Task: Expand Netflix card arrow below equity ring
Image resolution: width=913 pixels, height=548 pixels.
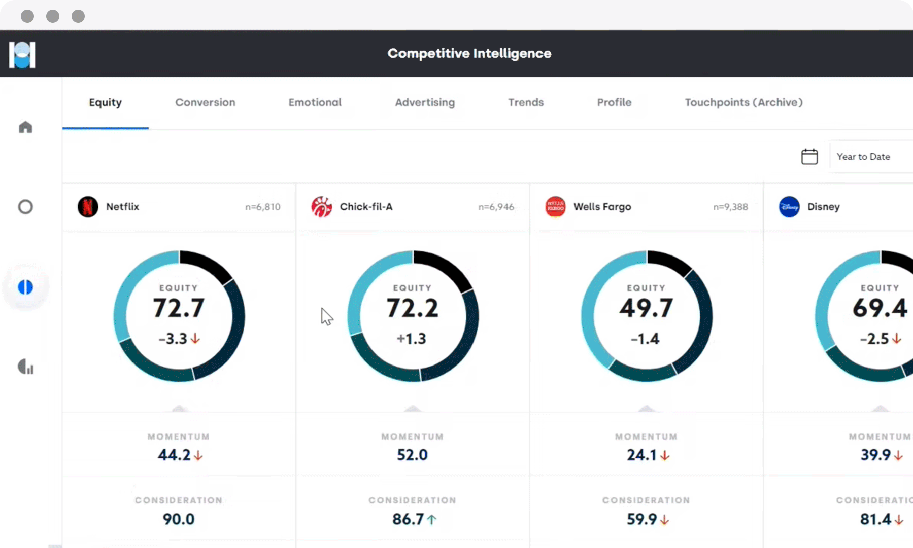Action: [179, 408]
